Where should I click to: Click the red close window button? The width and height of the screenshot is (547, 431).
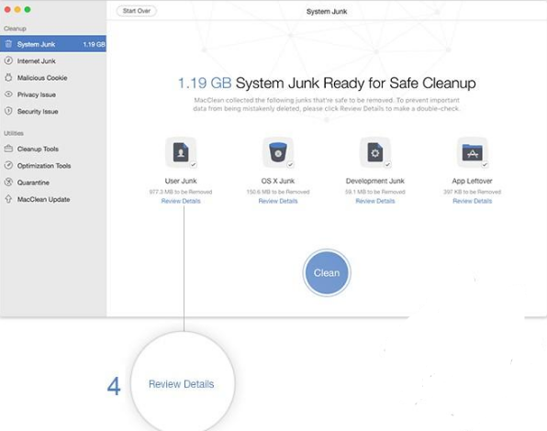pyautogui.click(x=7, y=9)
